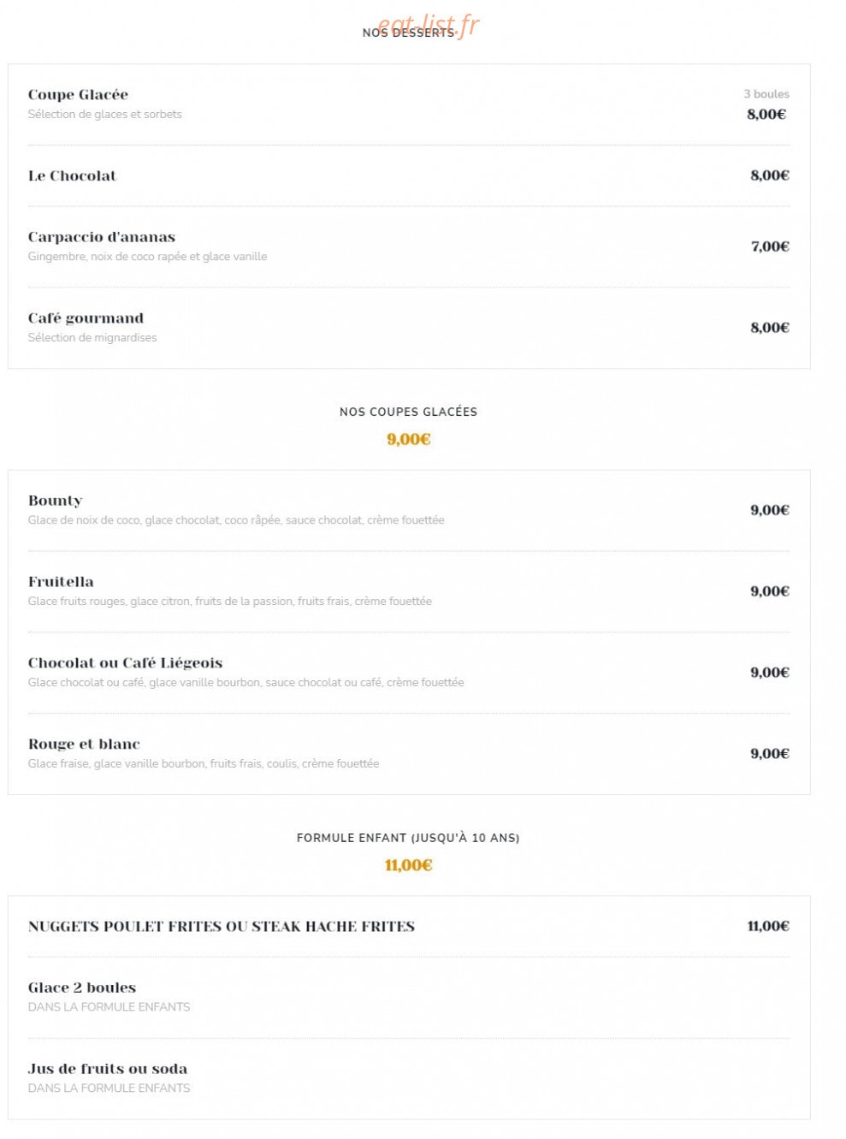This screenshot has height=1139, width=846.
Task: Click the eat-list.fr watermark link
Action: pos(428,25)
